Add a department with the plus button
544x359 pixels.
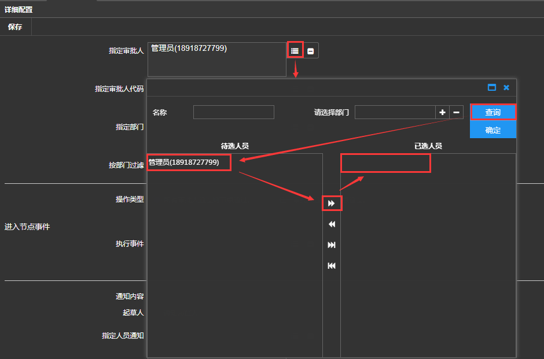pyautogui.click(x=442, y=112)
